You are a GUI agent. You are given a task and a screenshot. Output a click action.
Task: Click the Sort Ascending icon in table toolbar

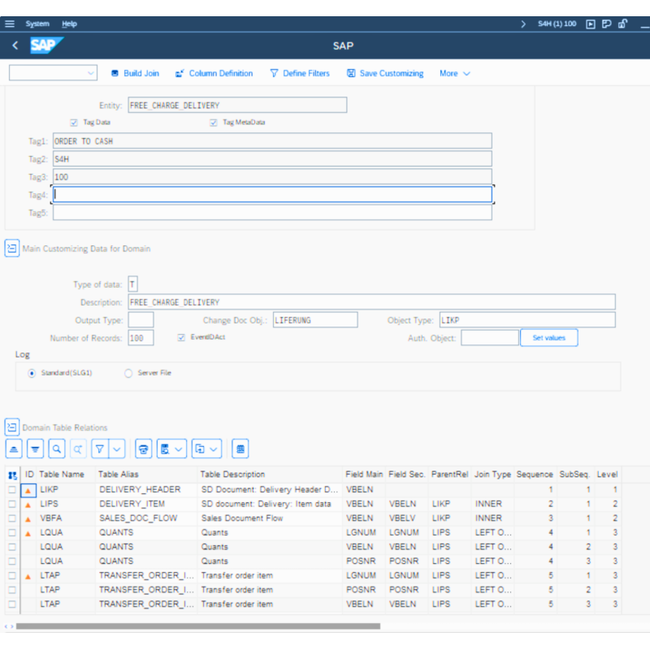tap(14, 448)
